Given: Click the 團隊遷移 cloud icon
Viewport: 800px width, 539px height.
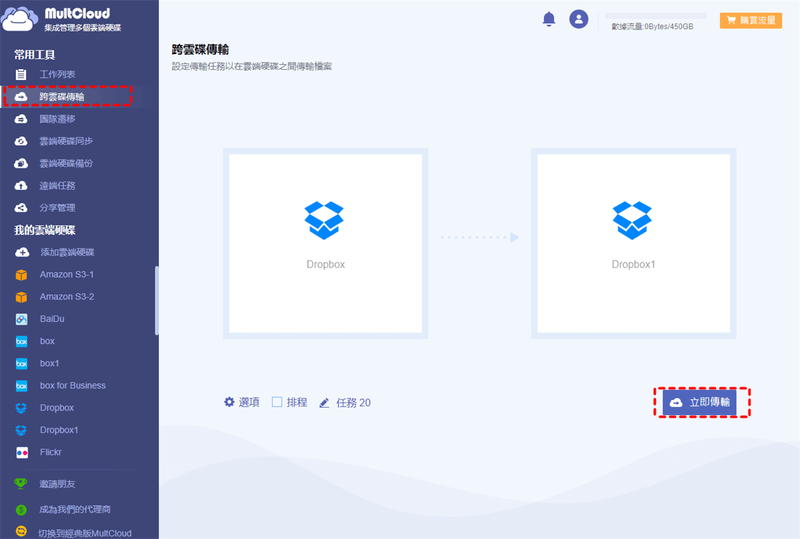Looking at the screenshot, I should tap(21, 119).
